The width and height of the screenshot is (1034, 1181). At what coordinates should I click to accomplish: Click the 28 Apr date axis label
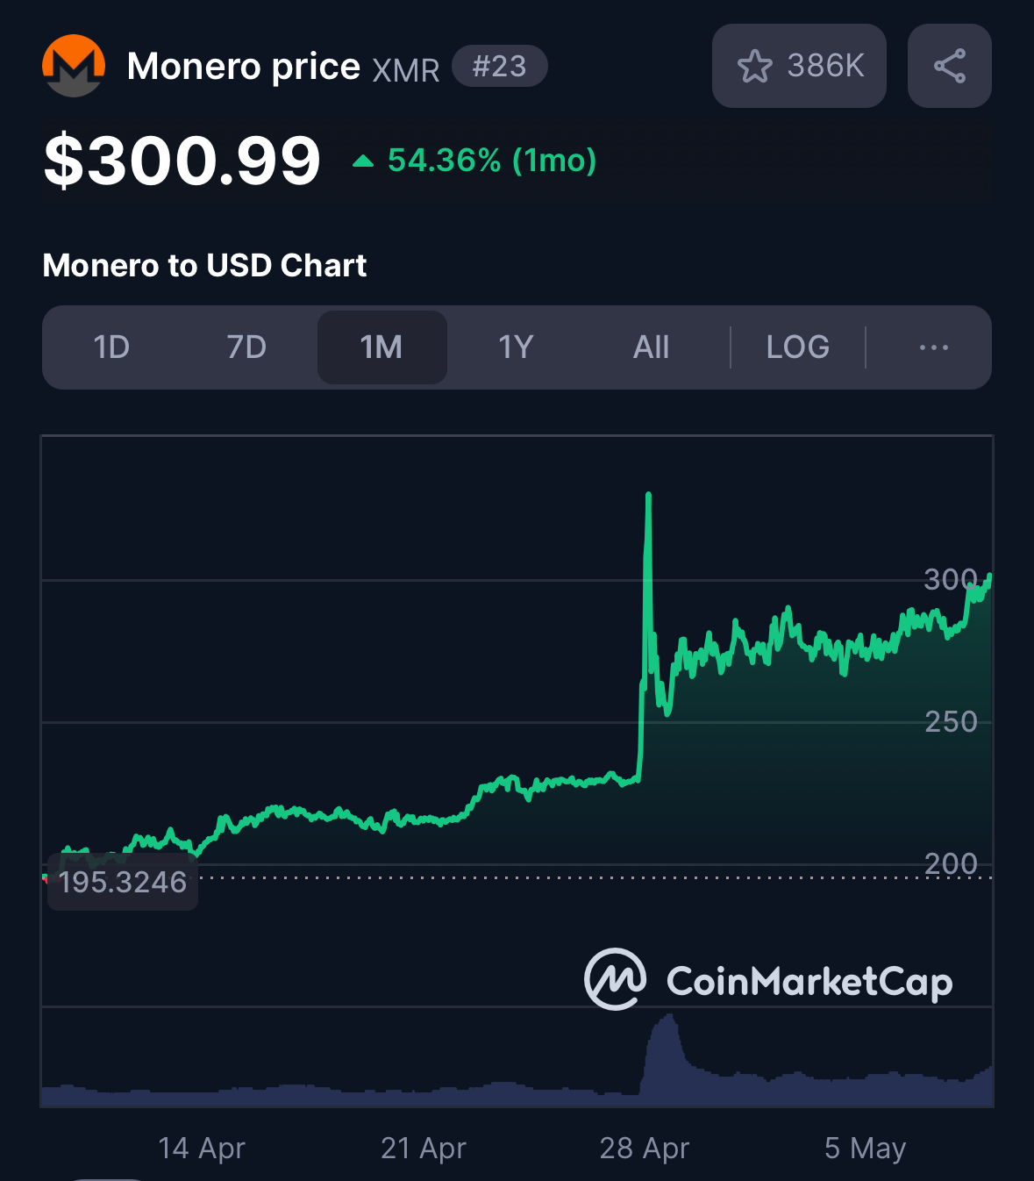[x=645, y=1148]
